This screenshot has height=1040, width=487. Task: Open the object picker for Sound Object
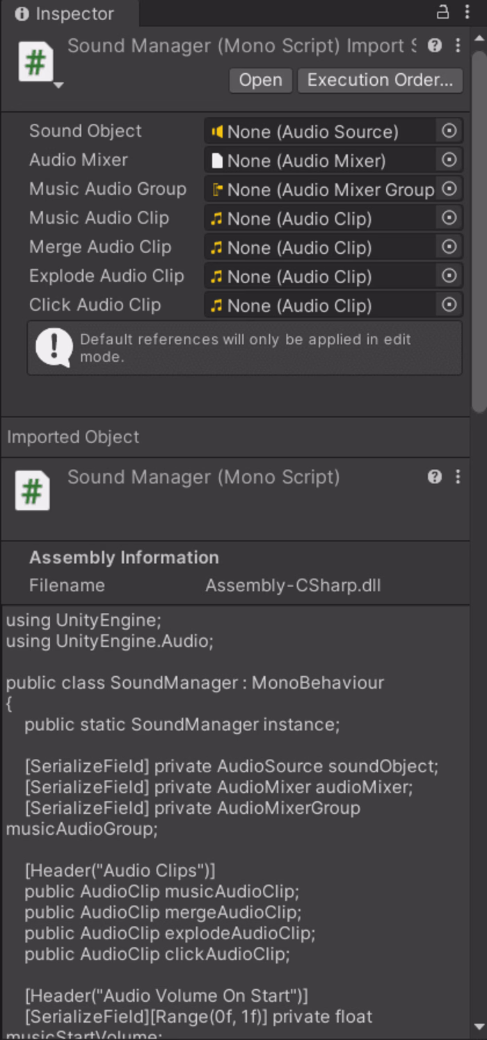(451, 131)
